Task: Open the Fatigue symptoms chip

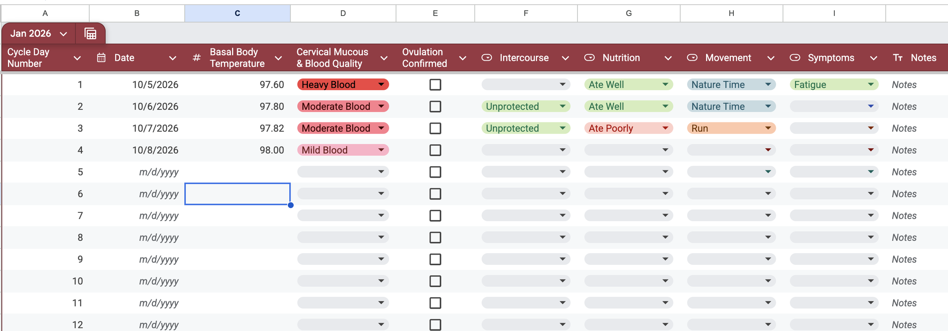Action: 834,84
